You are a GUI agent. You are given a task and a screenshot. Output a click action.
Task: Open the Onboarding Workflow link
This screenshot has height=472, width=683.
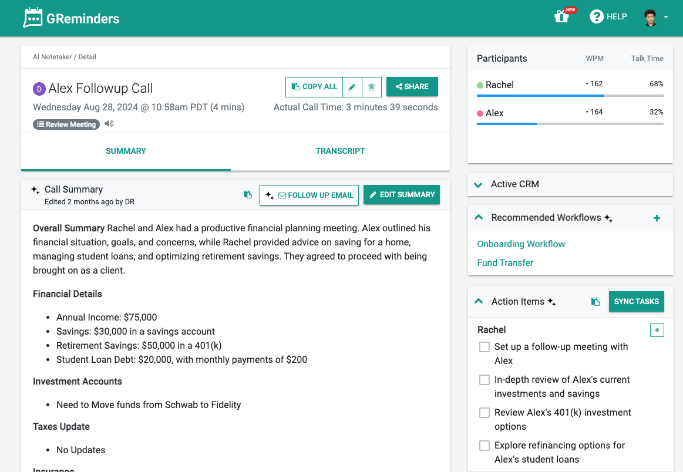point(521,244)
